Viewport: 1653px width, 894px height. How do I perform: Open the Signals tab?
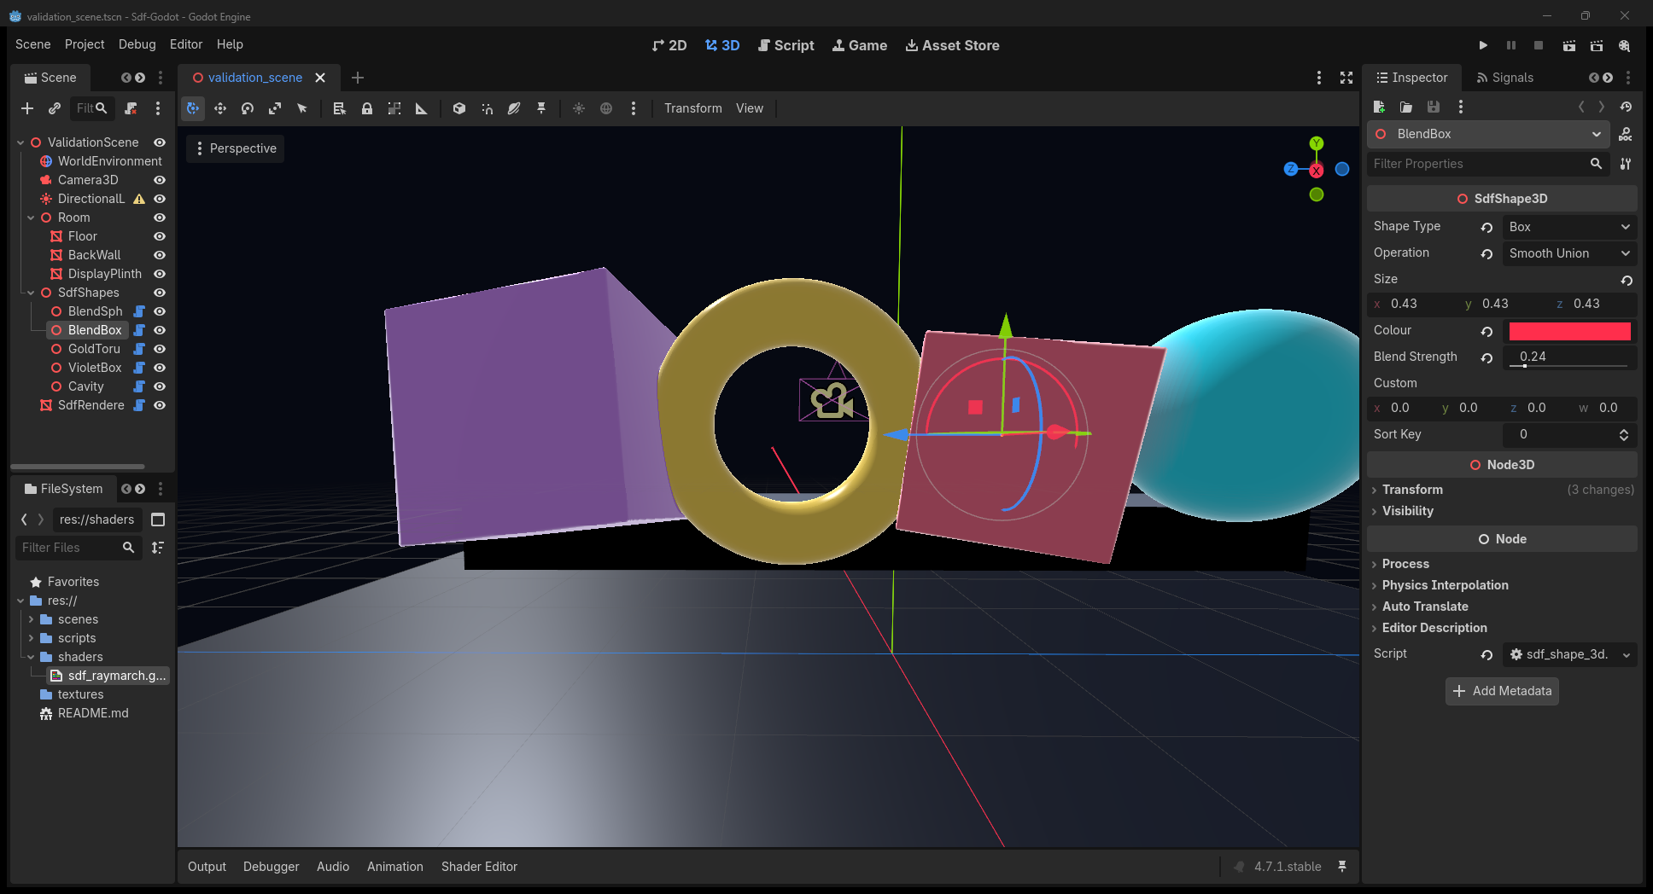tap(1504, 78)
